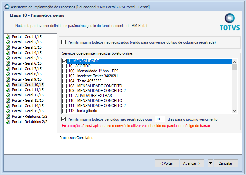The image size is (246, 175).
Task: Click the checklist icon beside Portal - Geral 7/15
Action: click(8, 69)
